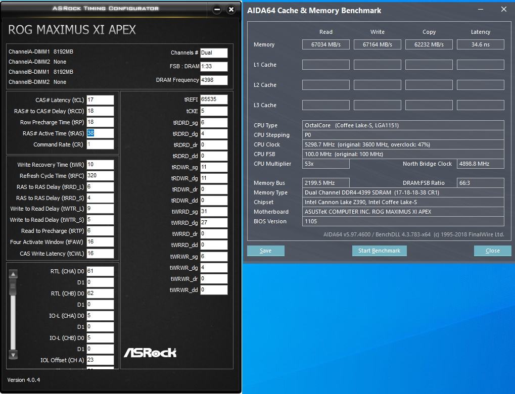
Task: Click the tWRWR_dg field
Action: (x=214, y=268)
